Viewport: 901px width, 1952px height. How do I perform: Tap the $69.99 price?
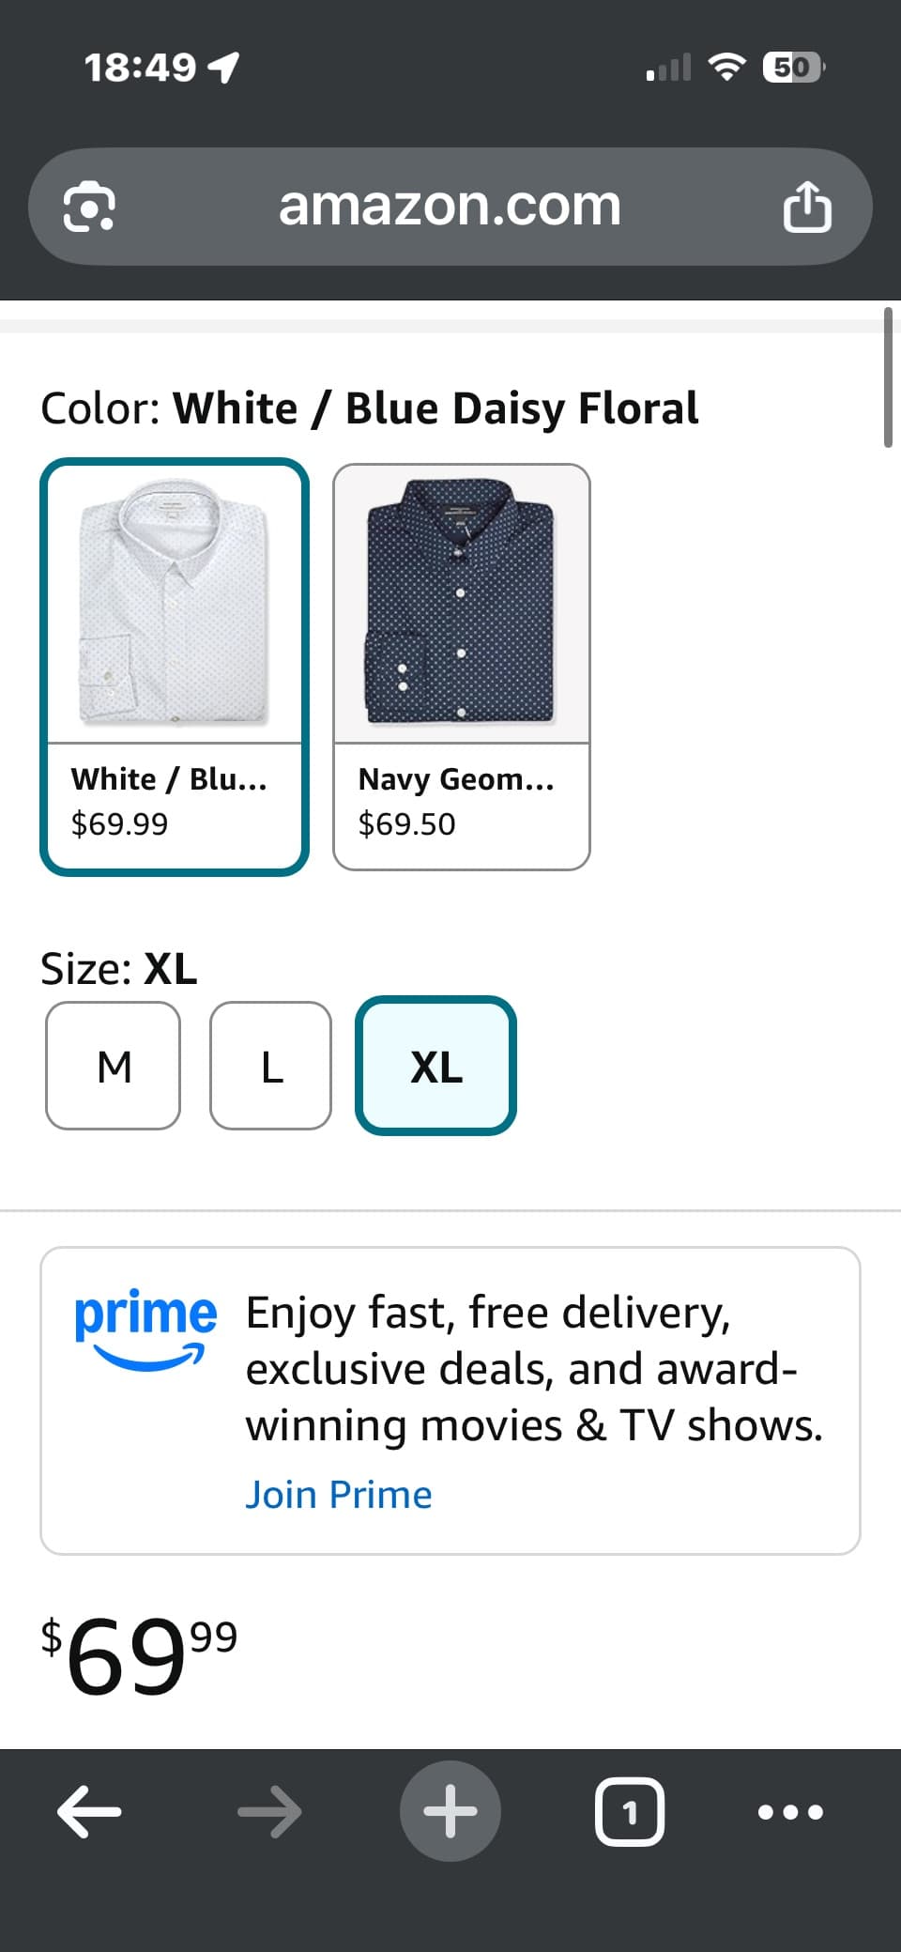[139, 1654]
